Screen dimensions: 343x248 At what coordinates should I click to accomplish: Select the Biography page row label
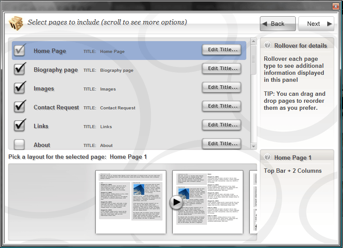pos(56,70)
